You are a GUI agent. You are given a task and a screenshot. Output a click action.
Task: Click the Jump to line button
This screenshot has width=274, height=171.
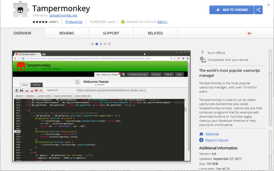coord(44,96)
